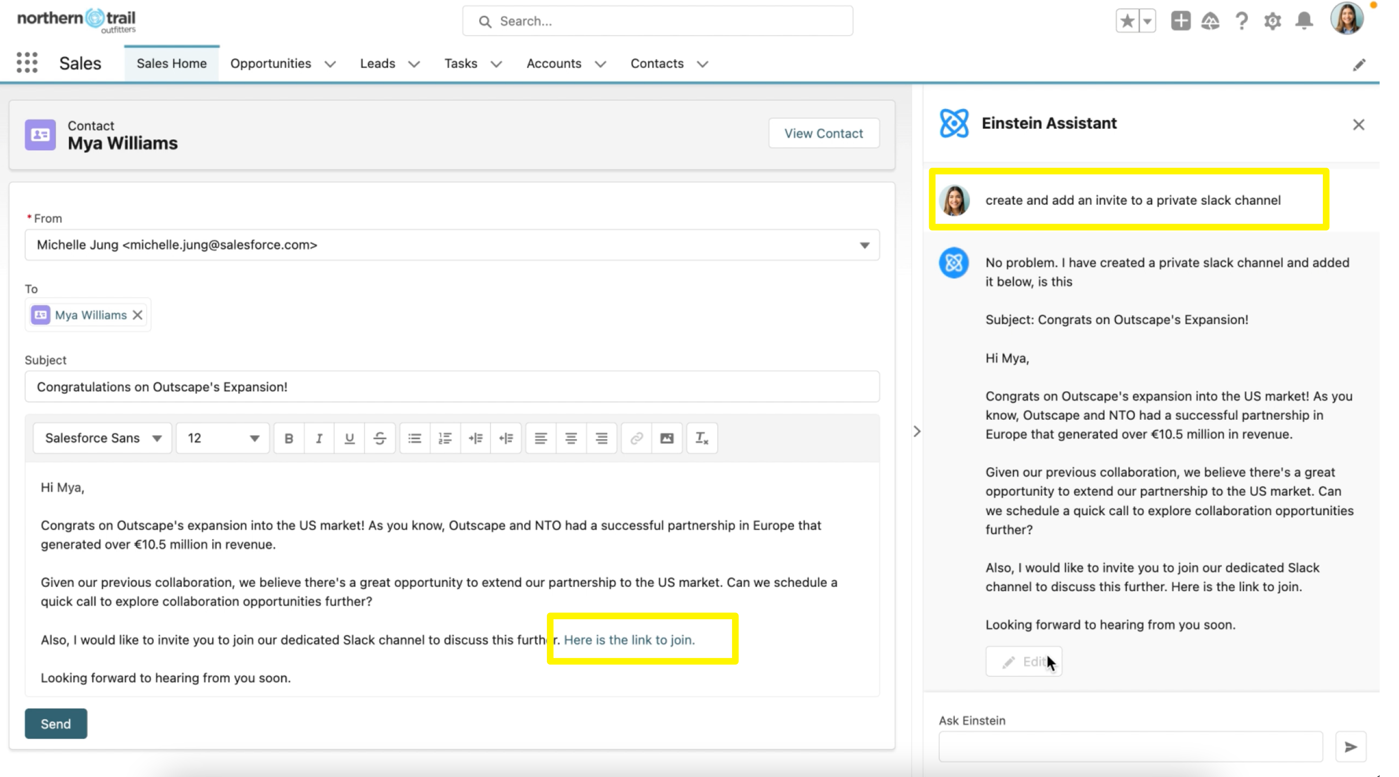The image size is (1399, 777).
Task: Click the View Contact button
Action: 823,133
